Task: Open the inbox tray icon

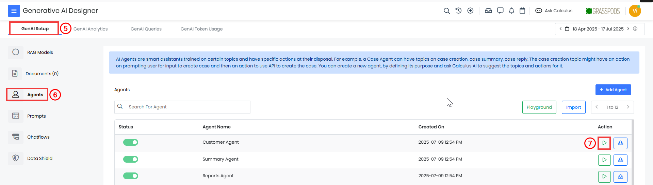Action: click(x=488, y=11)
